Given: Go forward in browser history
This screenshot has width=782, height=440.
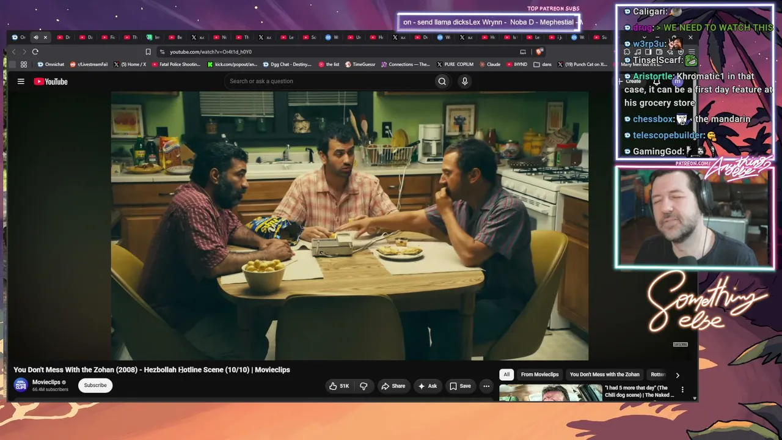Looking at the screenshot, I should coord(24,52).
